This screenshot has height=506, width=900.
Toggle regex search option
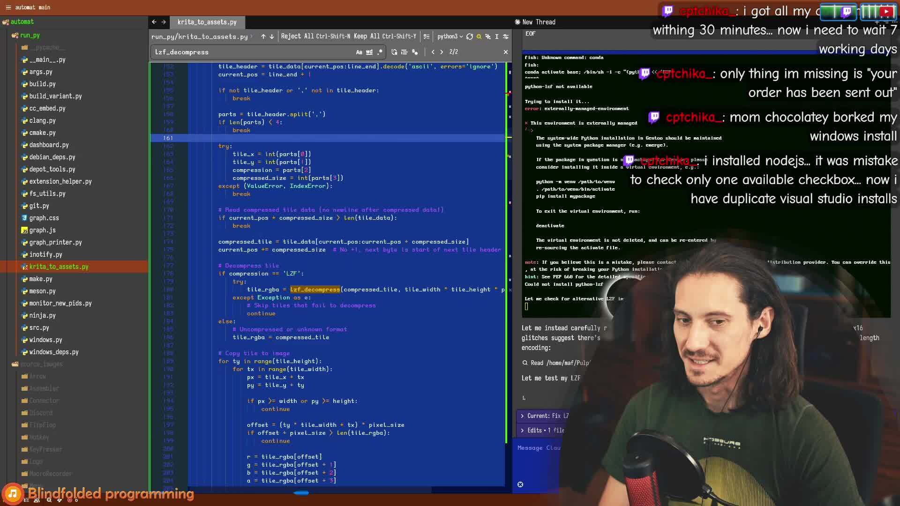[x=380, y=52]
